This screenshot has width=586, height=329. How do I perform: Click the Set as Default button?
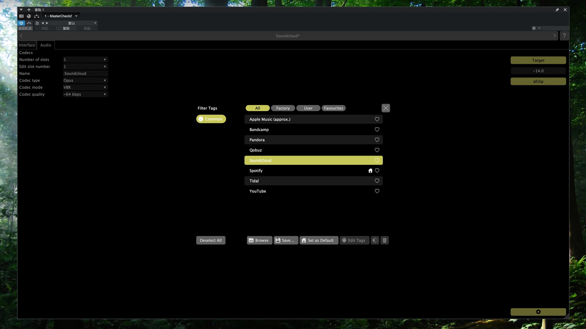319,240
